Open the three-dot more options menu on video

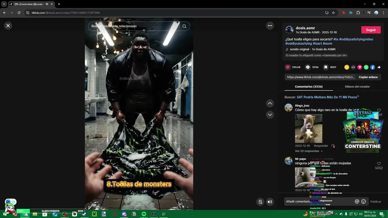270,26
